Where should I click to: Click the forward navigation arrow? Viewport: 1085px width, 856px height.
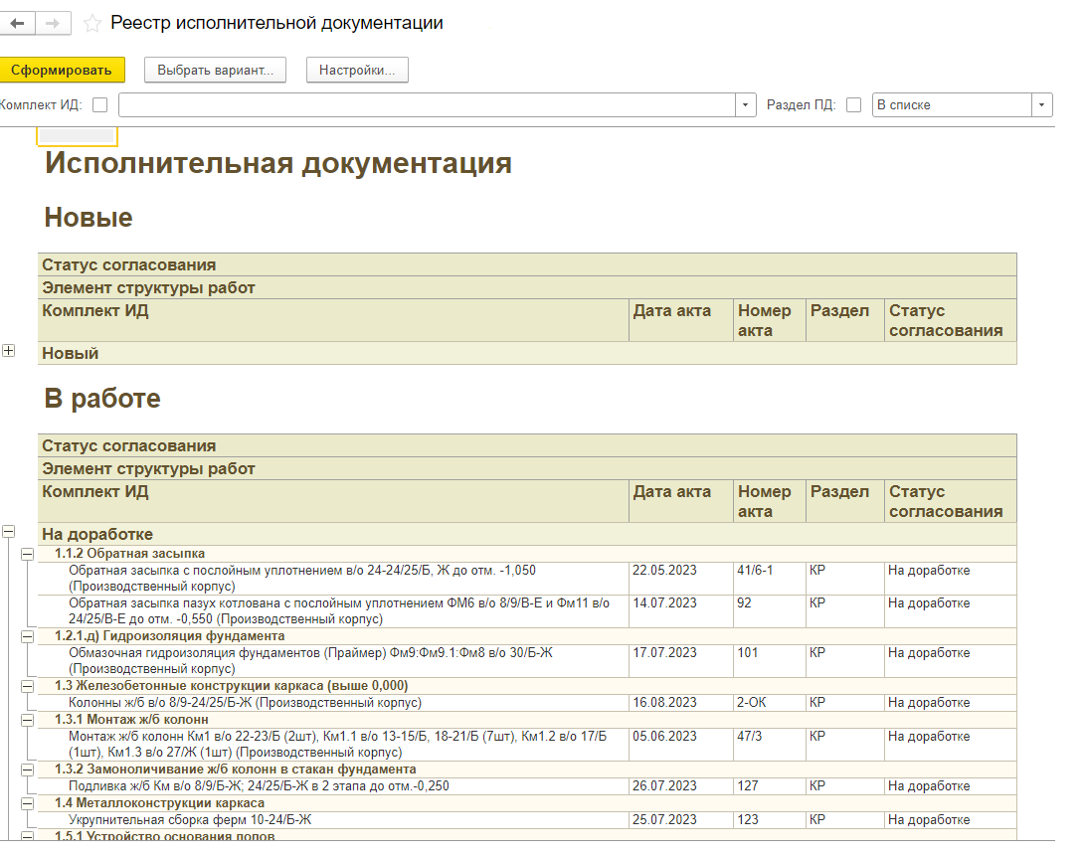pos(54,23)
